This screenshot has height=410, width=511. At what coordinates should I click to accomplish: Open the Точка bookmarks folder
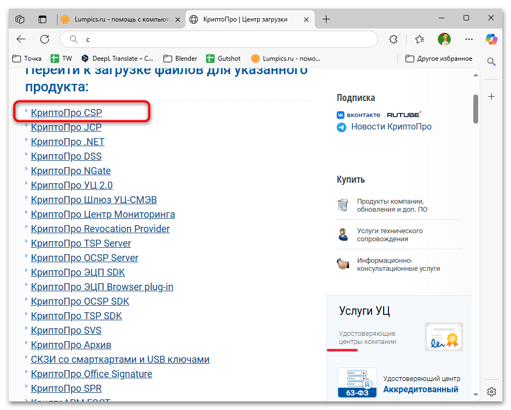[x=27, y=59]
